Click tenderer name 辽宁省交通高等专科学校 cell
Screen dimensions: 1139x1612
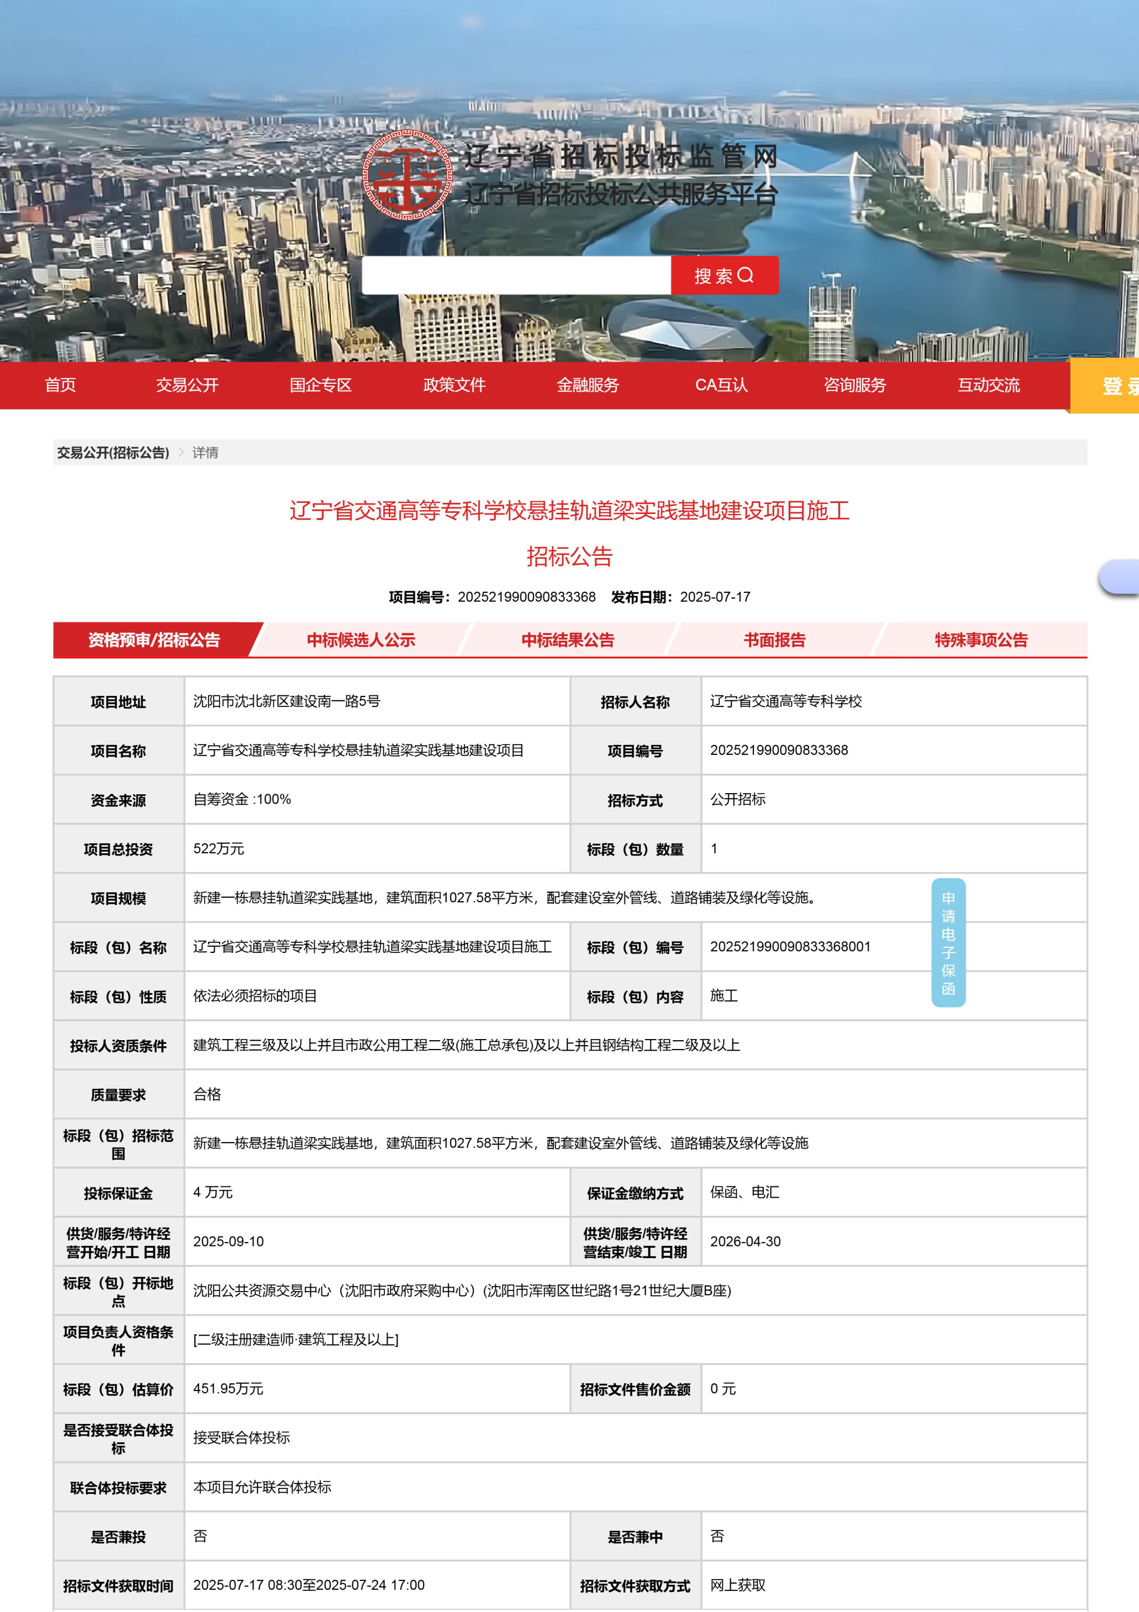coord(894,701)
